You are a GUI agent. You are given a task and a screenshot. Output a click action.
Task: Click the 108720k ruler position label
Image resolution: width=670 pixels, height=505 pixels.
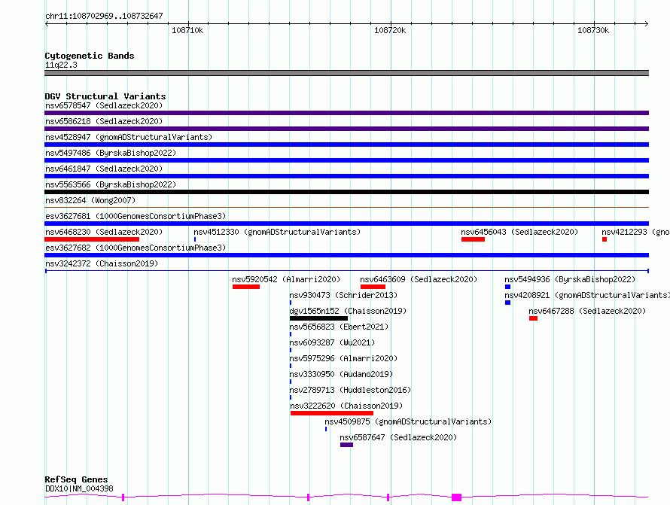click(x=390, y=30)
